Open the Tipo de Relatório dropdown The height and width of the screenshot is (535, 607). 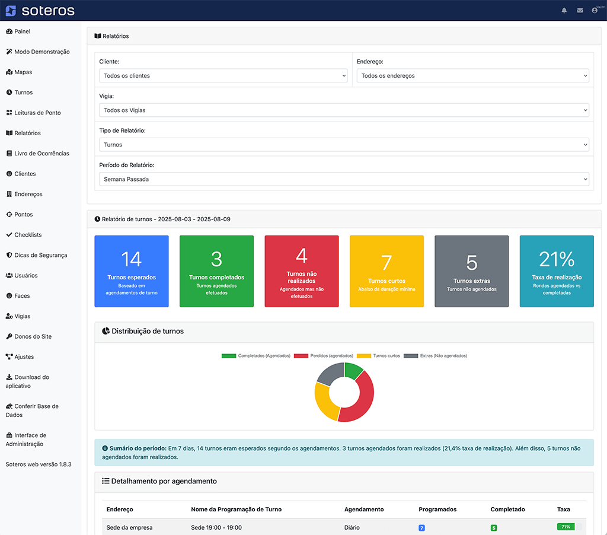(x=344, y=145)
